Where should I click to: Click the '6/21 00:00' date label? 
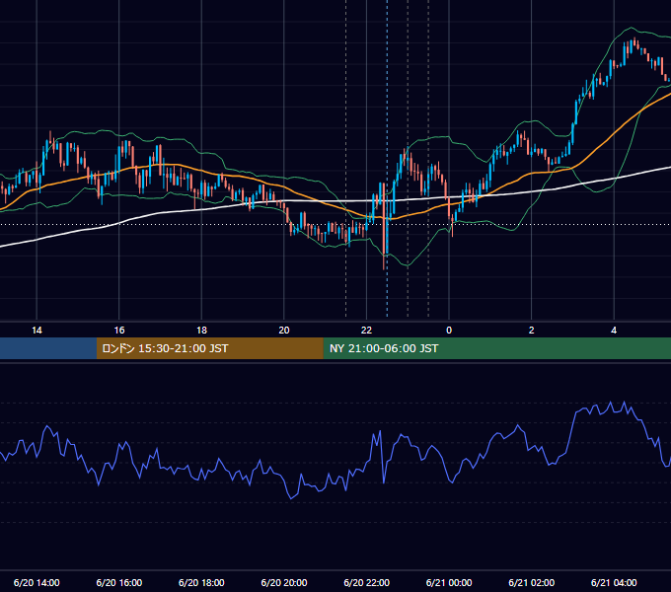tap(449, 582)
